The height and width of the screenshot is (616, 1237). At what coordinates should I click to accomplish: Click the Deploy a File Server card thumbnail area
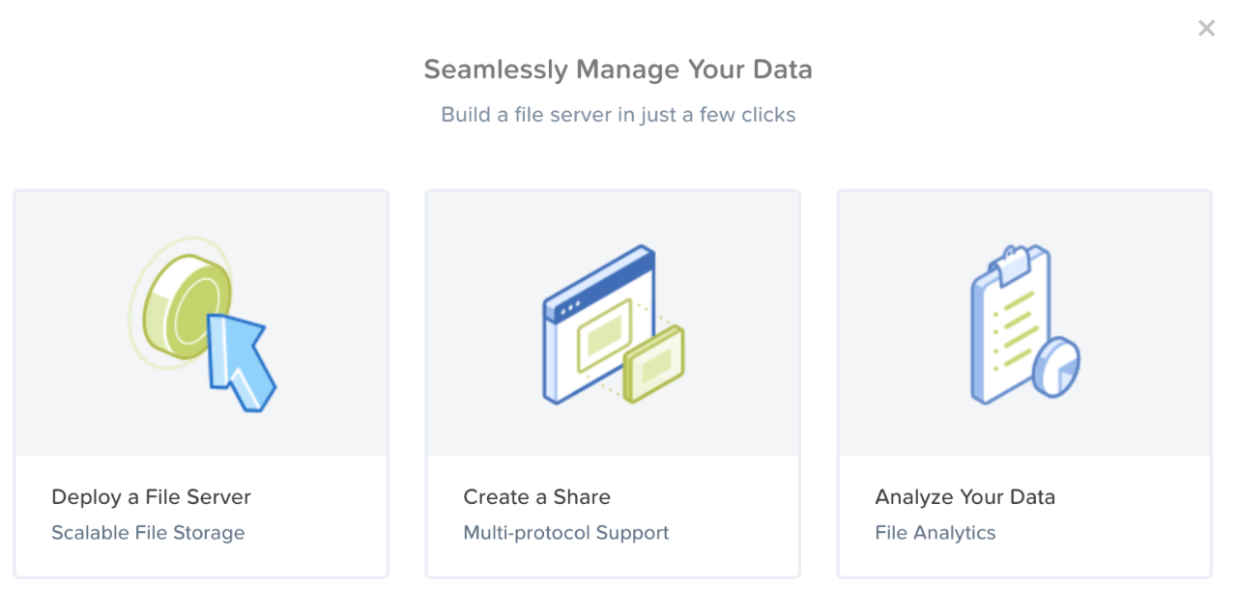click(x=201, y=323)
